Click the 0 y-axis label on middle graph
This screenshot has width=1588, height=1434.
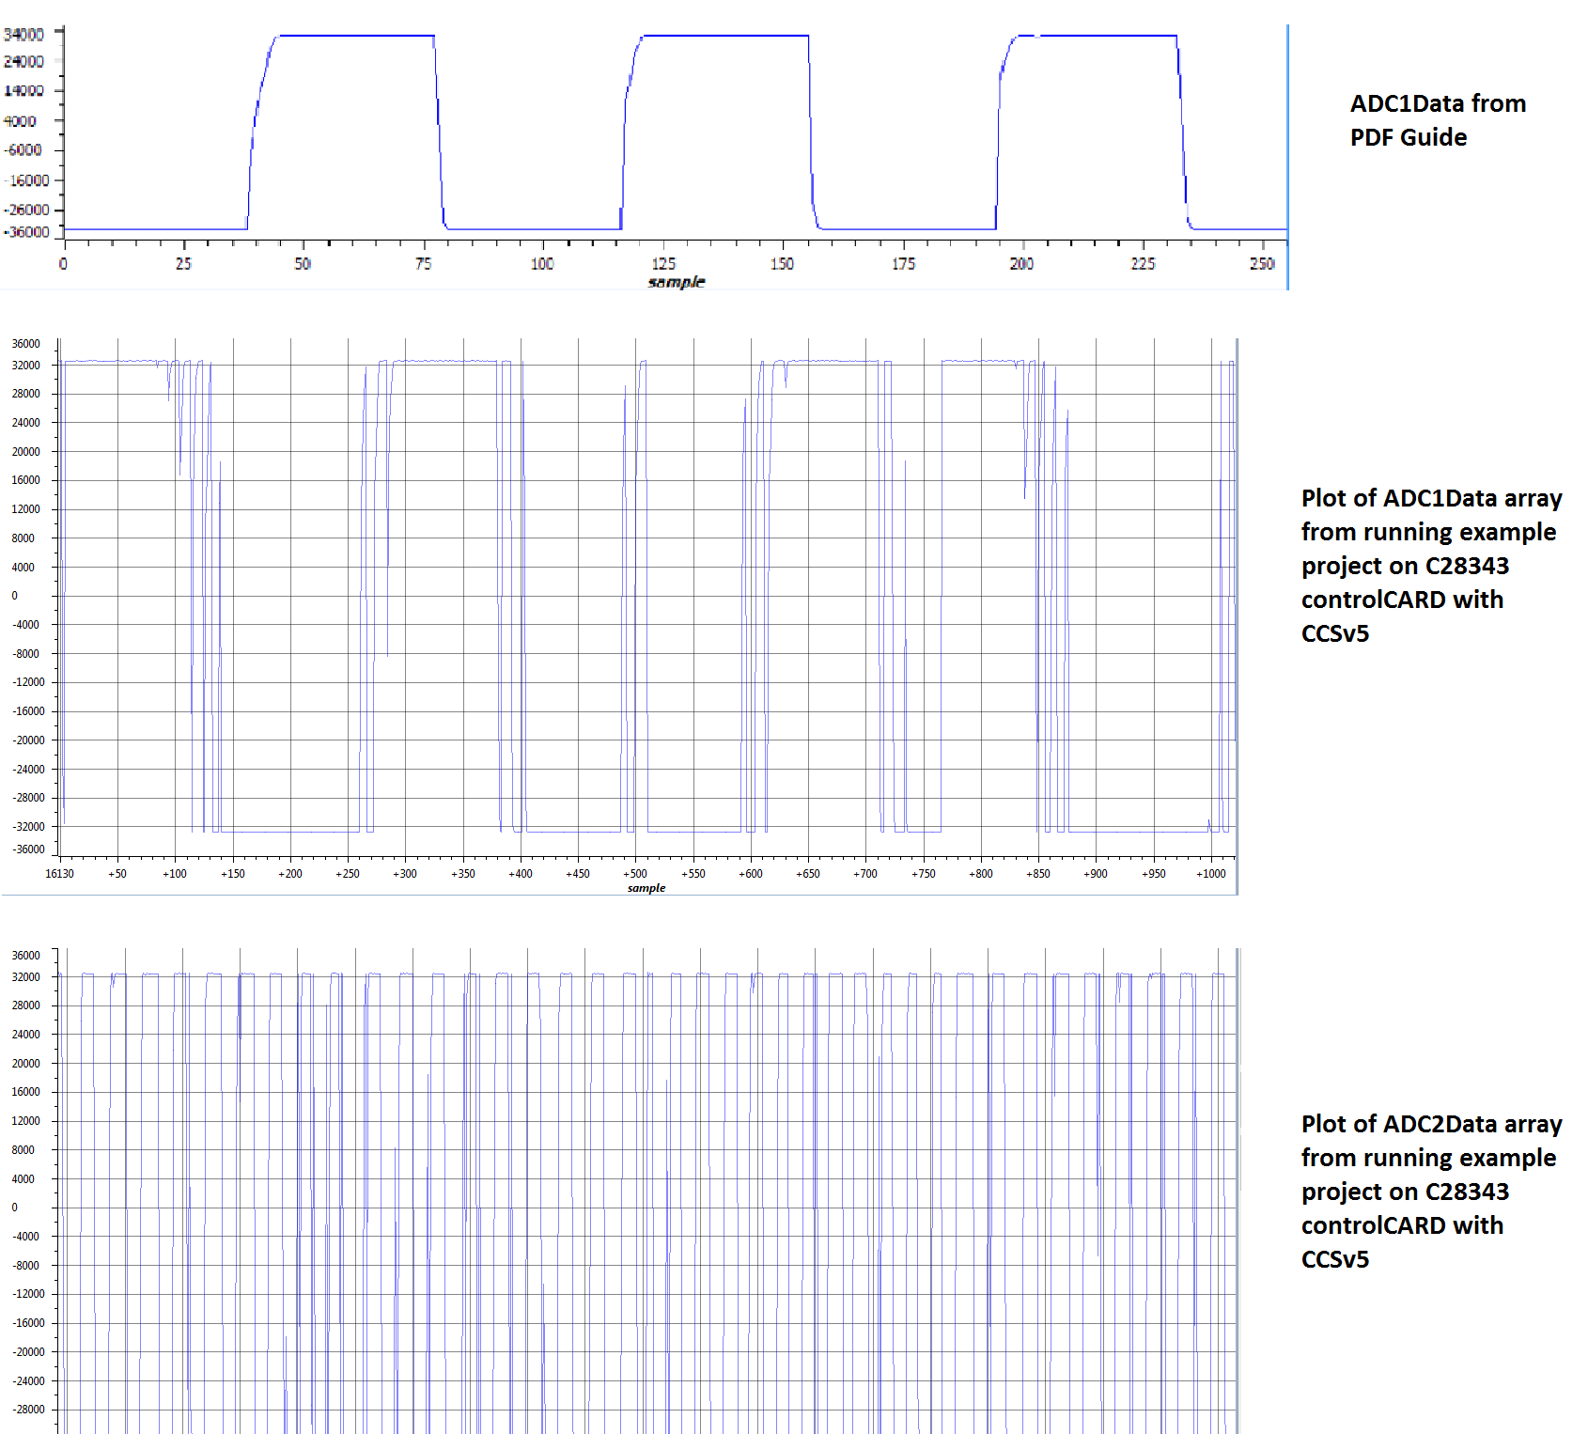tap(14, 596)
